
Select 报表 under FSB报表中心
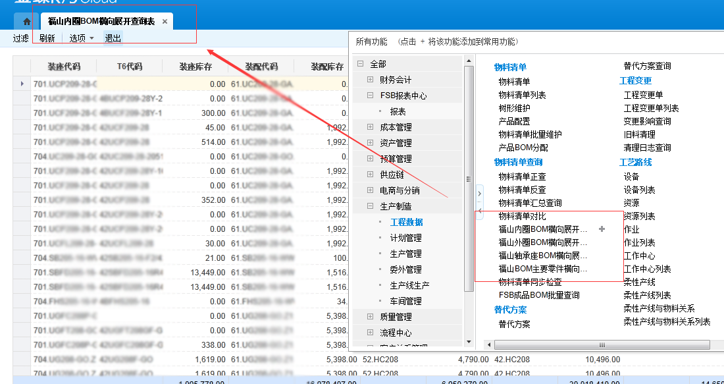click(x=398, y=111)
